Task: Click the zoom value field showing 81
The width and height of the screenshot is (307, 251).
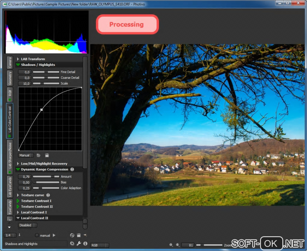Action: tap(188, 245)
